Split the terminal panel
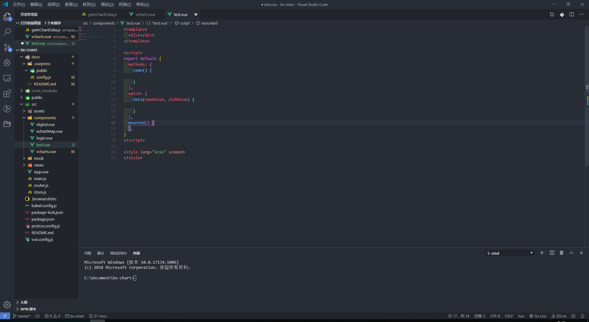Viewport: 589px width, 322px height. tap(552, 253)
